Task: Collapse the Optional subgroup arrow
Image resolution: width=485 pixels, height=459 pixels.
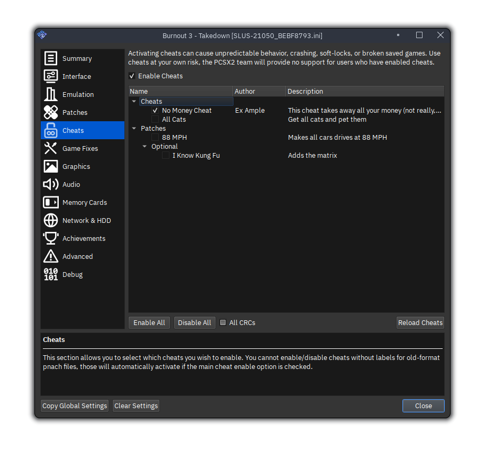Action: (x=145, y=147)
